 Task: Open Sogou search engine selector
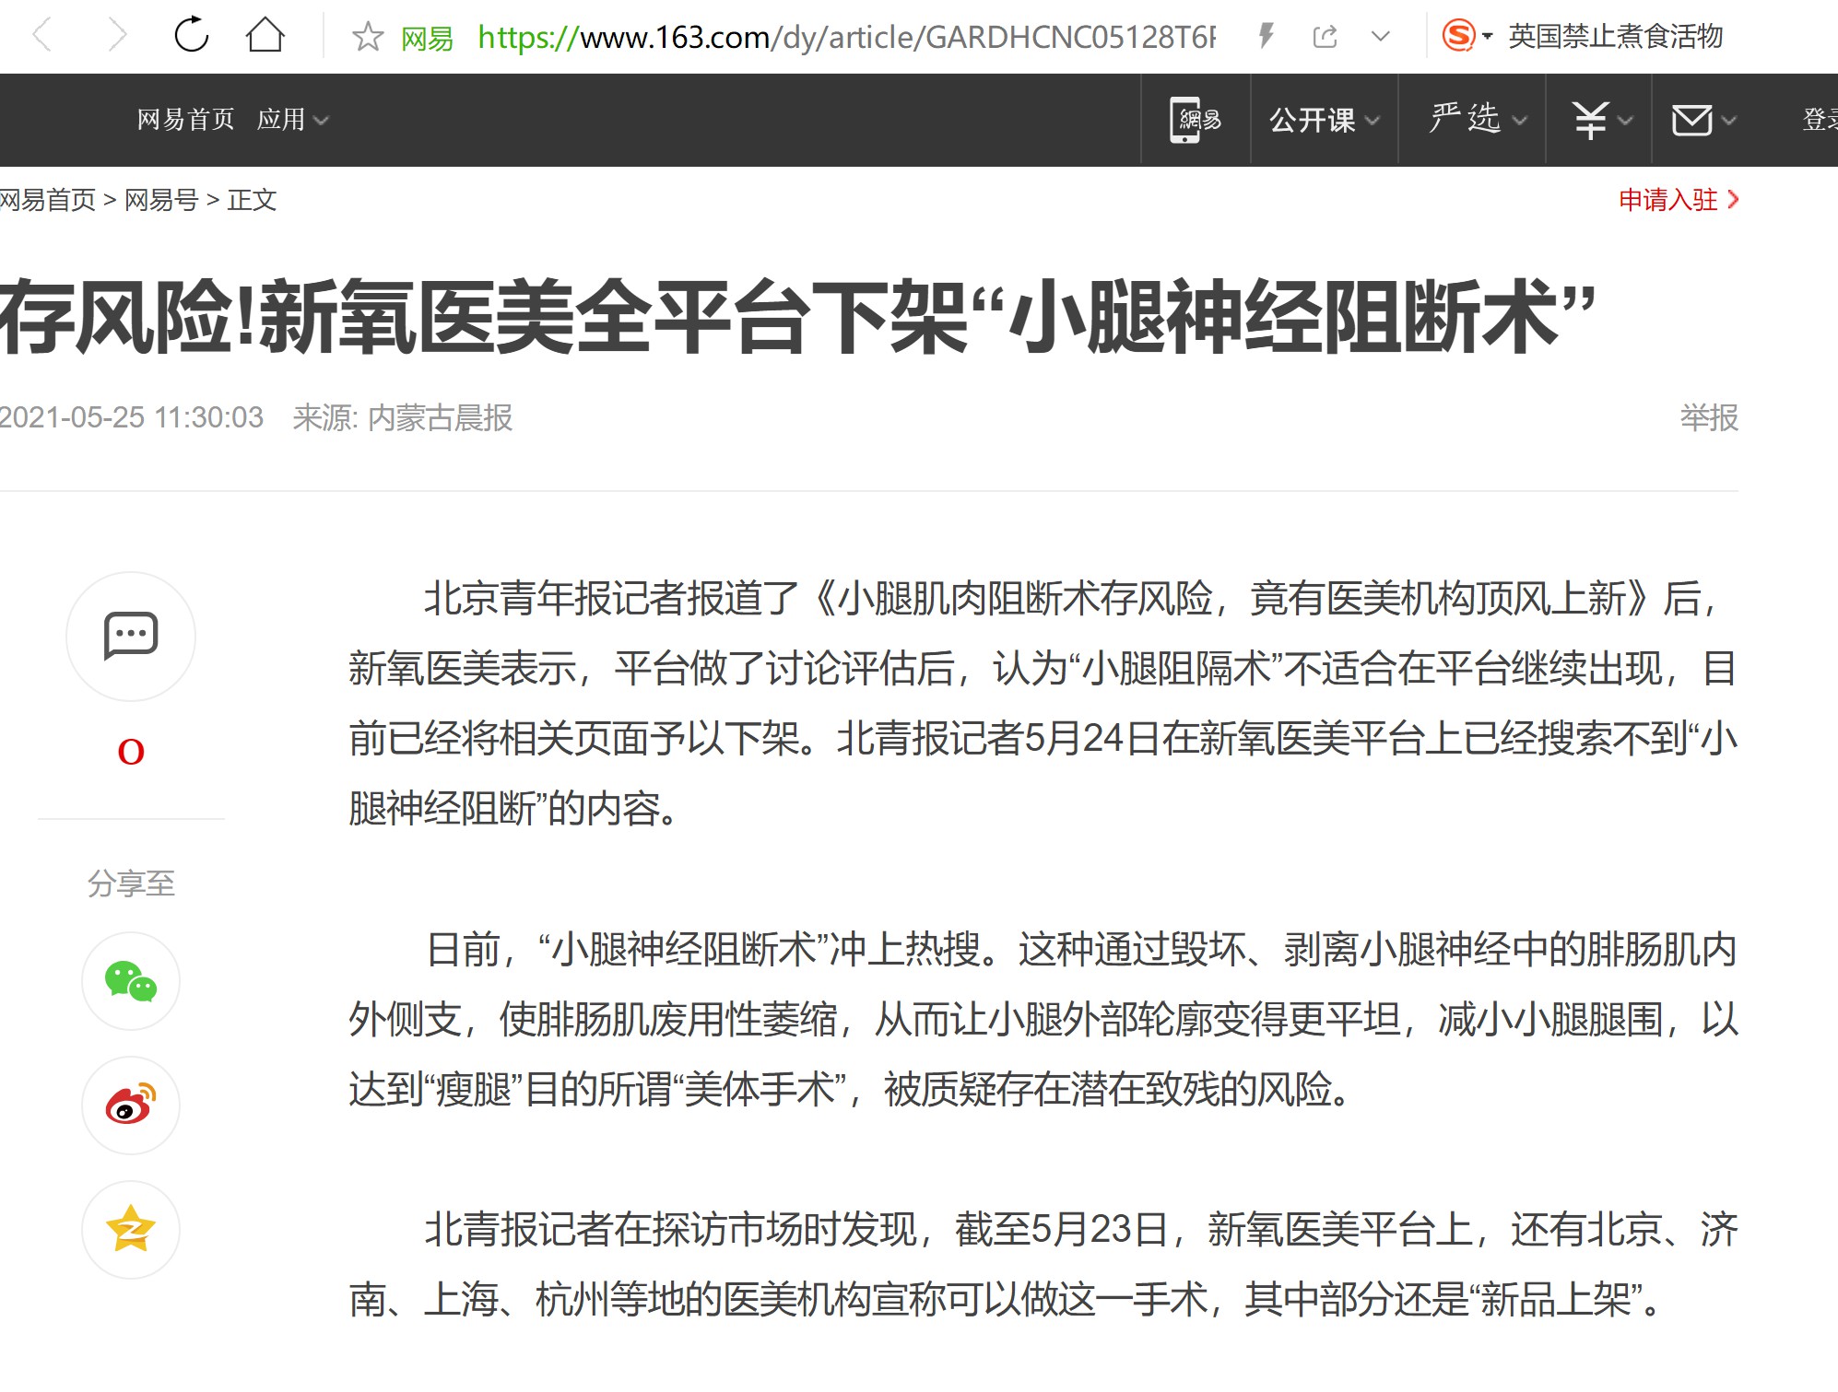1467,37
